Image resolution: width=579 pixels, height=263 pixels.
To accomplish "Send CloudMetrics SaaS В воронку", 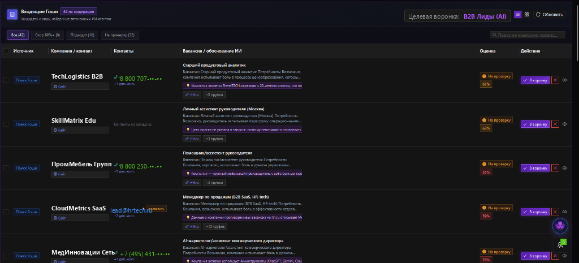I will point(535,212).
